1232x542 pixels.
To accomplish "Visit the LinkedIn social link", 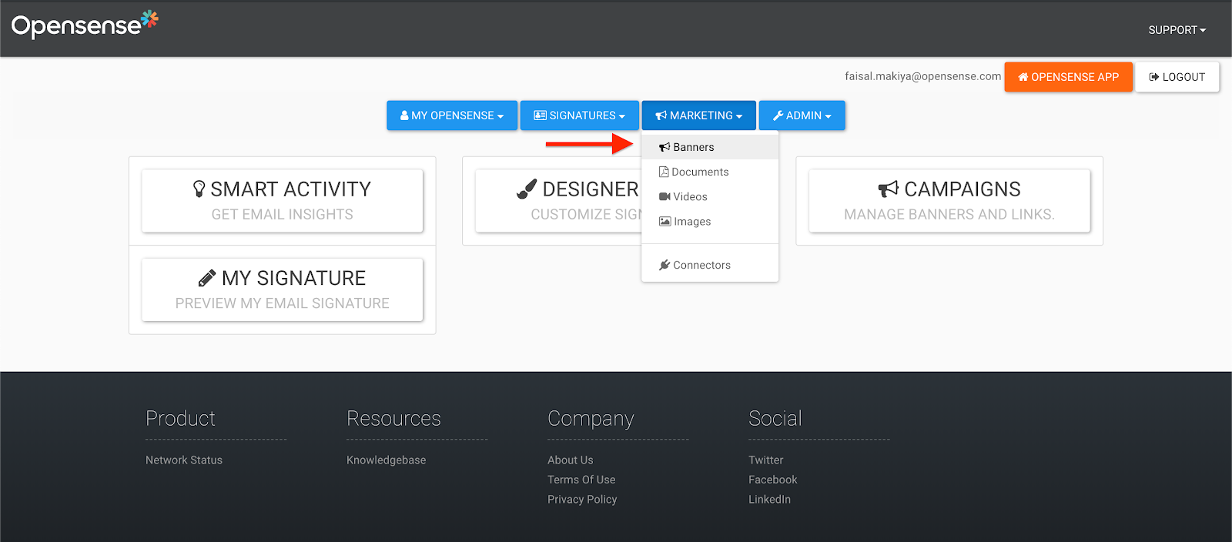I will (x=770, y=499).
